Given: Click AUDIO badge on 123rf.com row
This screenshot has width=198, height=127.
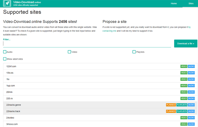Looking at the screenshot, I should [x=191, y=66].
